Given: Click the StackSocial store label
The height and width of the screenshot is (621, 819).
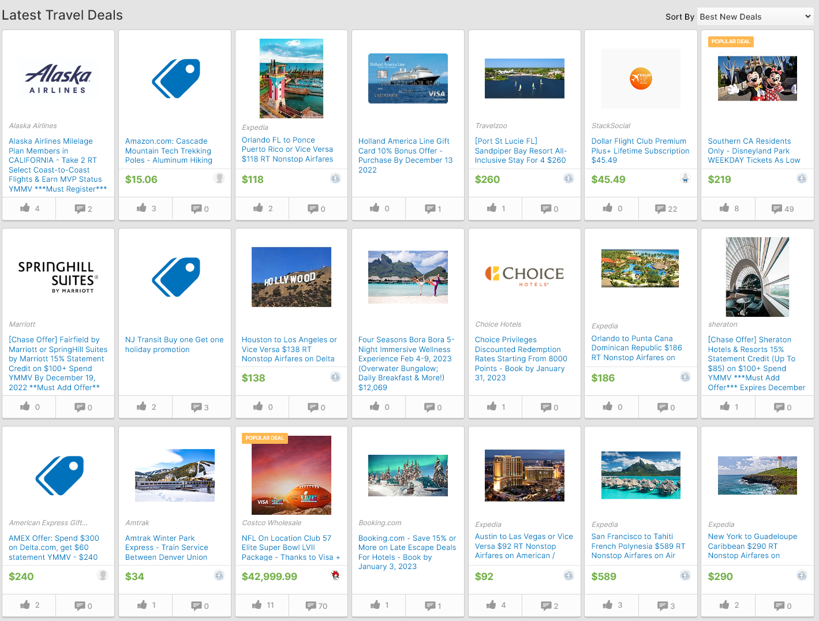Looking at the screenshot, I should point(611,126).
